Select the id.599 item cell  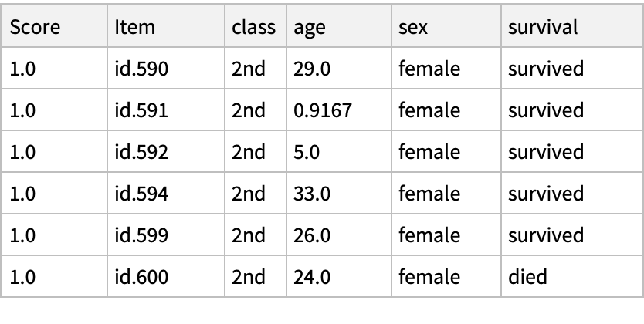pos(141,235)
